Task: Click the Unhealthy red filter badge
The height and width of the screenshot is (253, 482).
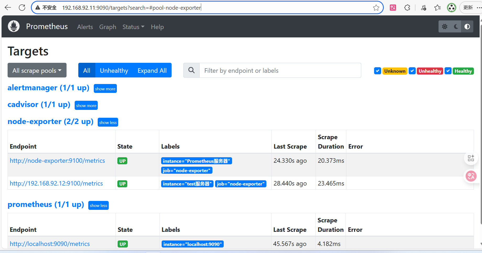Action: point(430,71)
